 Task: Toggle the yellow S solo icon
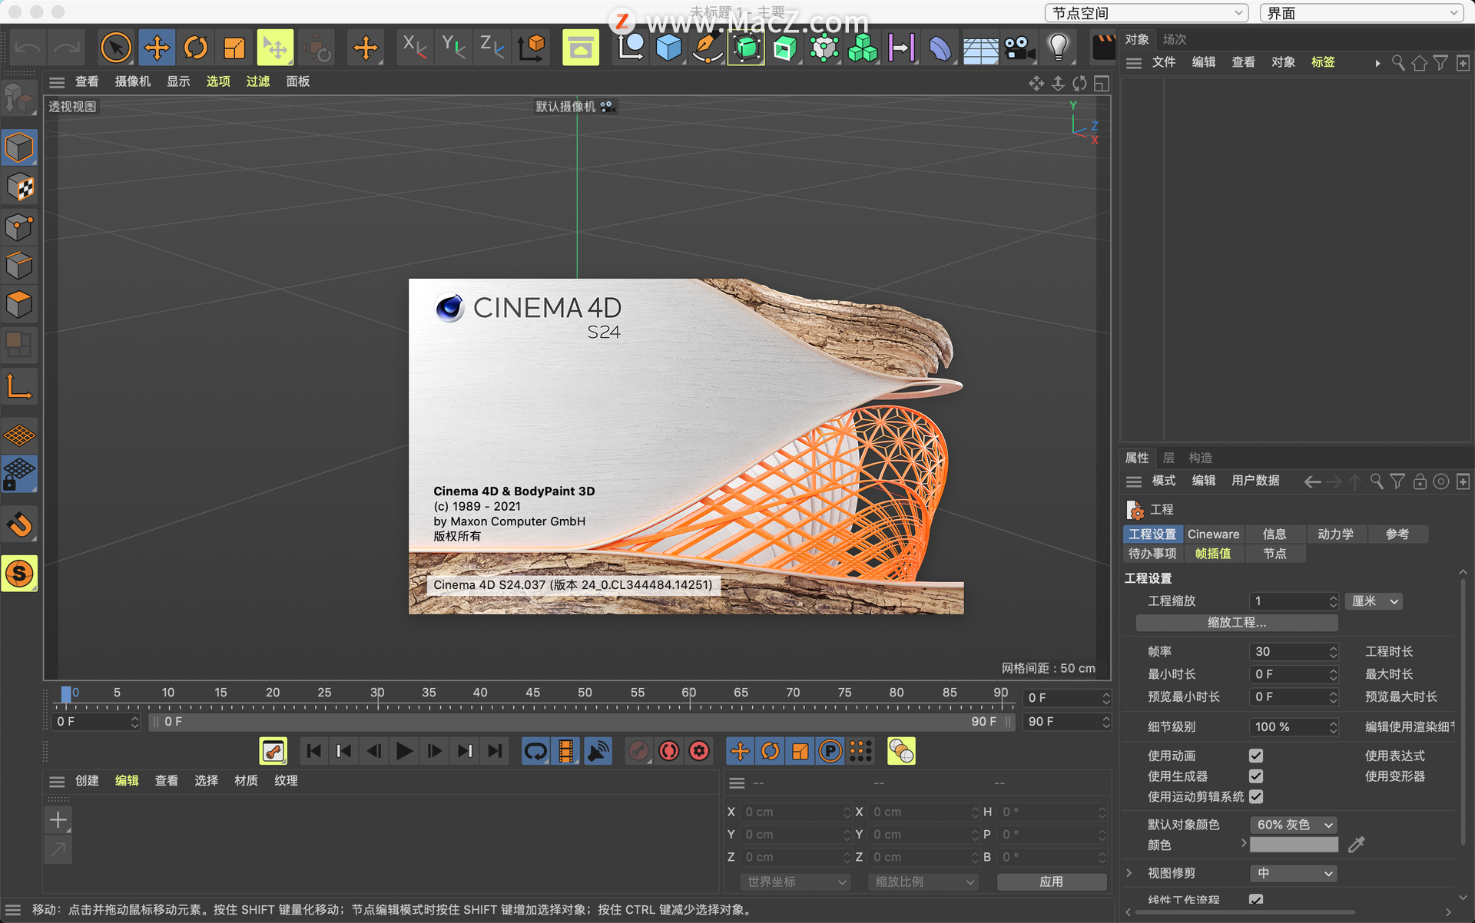click(19, 574)
